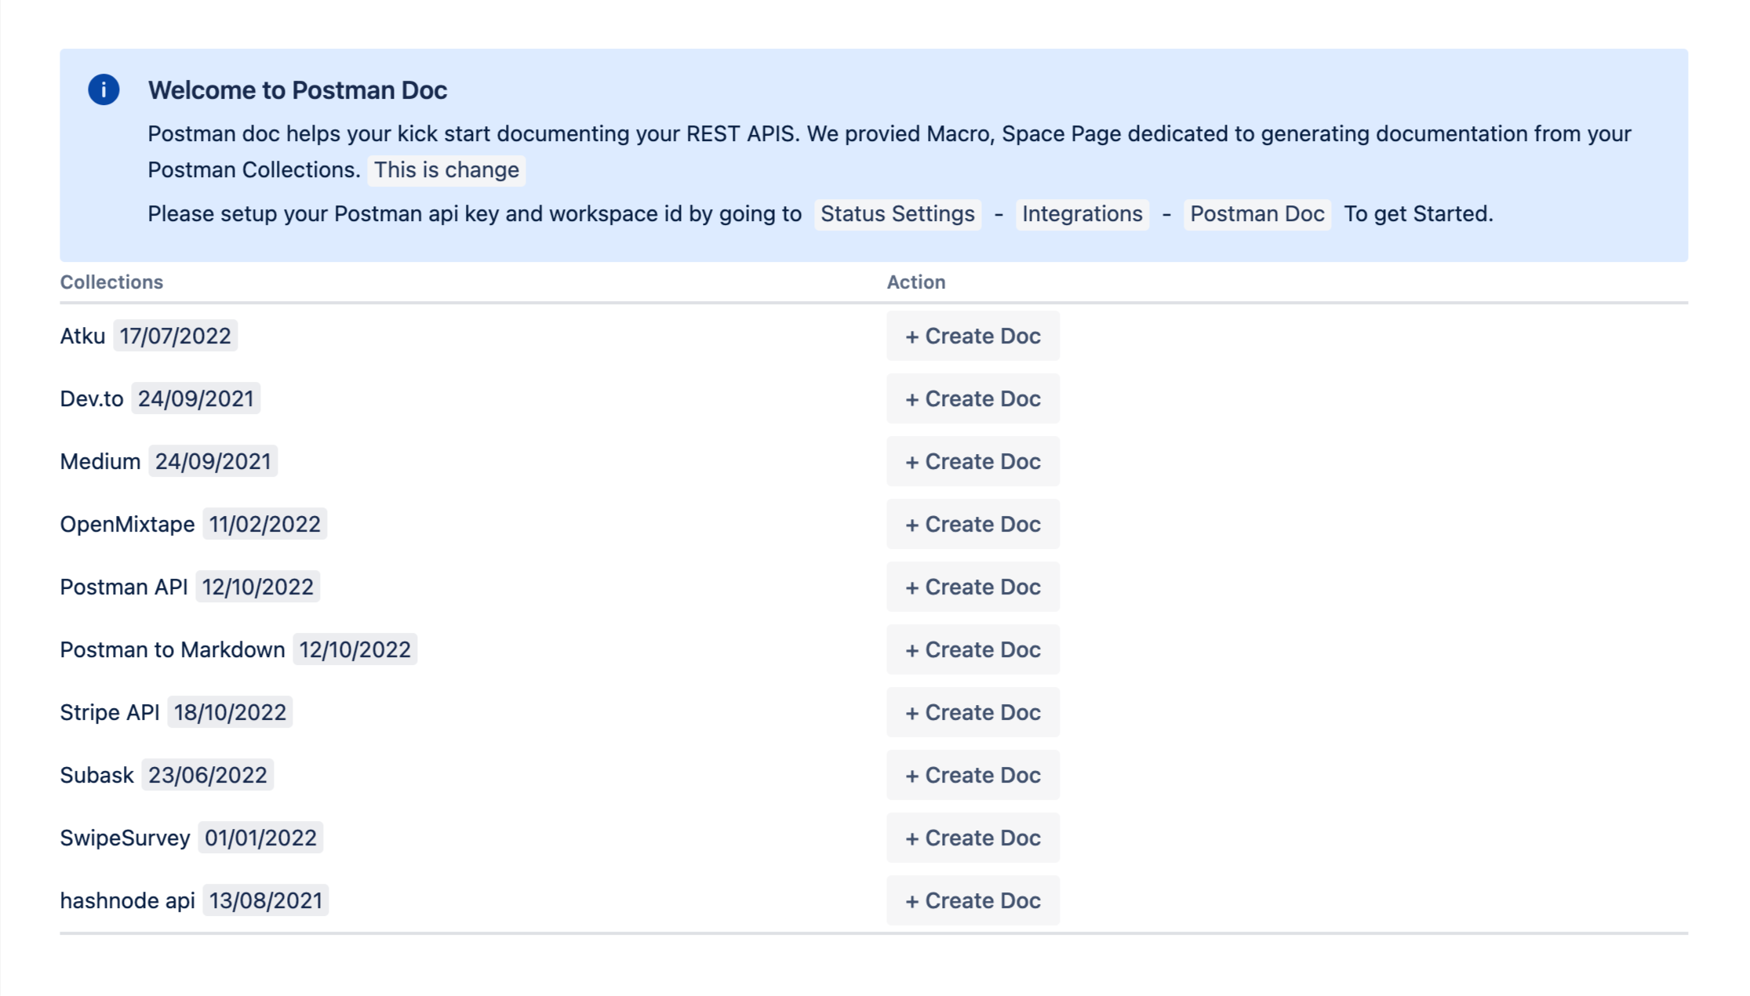Select the Collections column header
The width and height of the screenshot is (1750, 996).
[111, 282]
